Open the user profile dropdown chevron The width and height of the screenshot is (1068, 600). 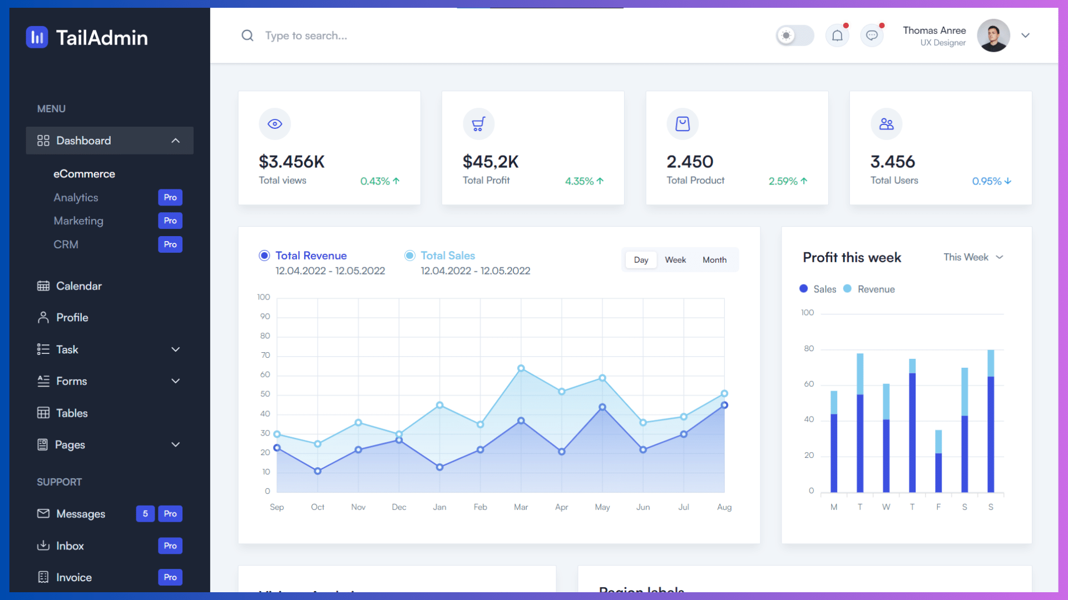tap(1025, 36)
